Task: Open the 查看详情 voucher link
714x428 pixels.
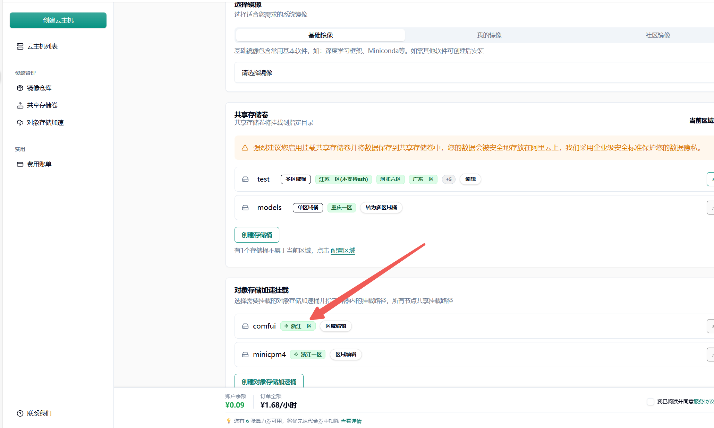Action: 351,421
